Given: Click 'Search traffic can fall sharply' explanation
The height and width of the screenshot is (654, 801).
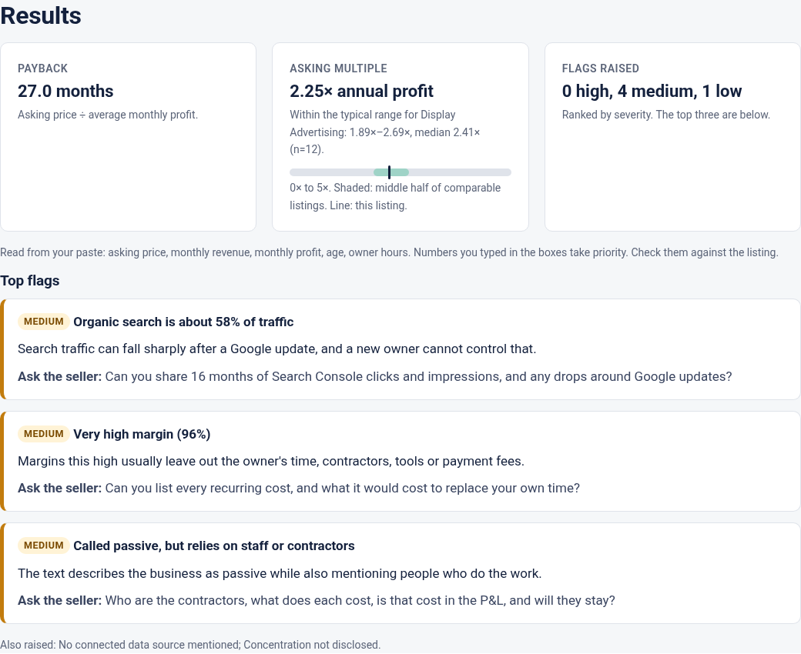Looking at the screenshot, I should (276, 349).
